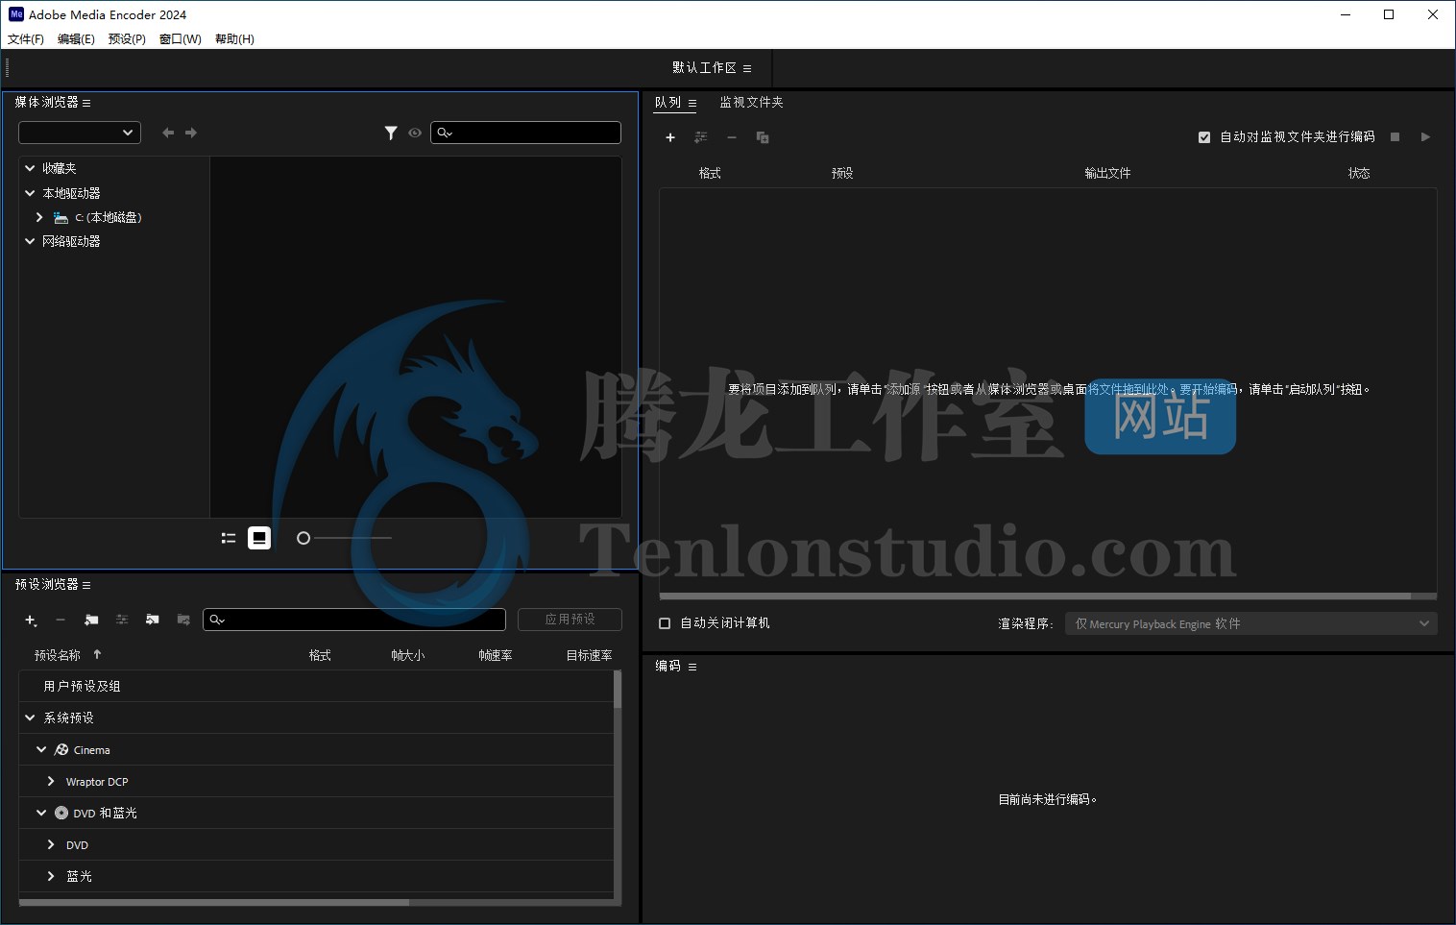This screenshot has height=925, width=1456.
Task: Click the Preset Browser vertical scrollbar
Action: click(x=618, y=689)
